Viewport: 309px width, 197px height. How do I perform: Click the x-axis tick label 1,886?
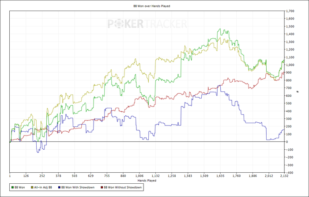pyautogui.click(x=252, y=176)
